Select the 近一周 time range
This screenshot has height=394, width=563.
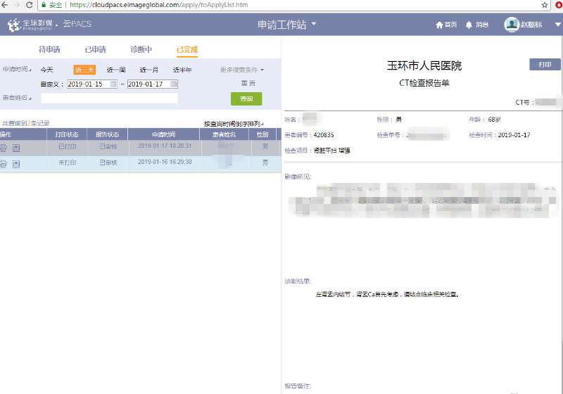116,70
